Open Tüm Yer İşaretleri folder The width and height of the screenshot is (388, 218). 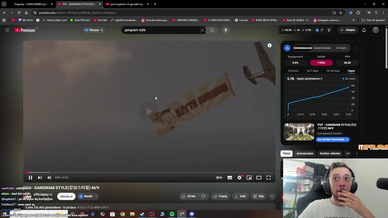click(373, 20)
